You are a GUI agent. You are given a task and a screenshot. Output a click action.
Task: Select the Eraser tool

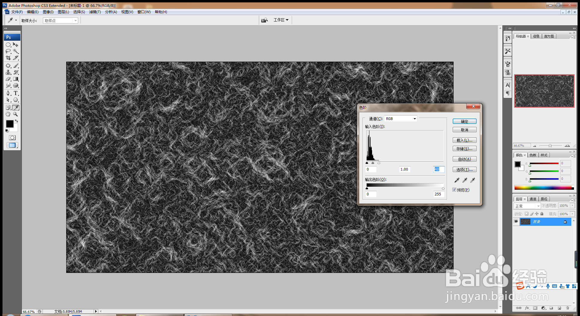tap(8, 79)
